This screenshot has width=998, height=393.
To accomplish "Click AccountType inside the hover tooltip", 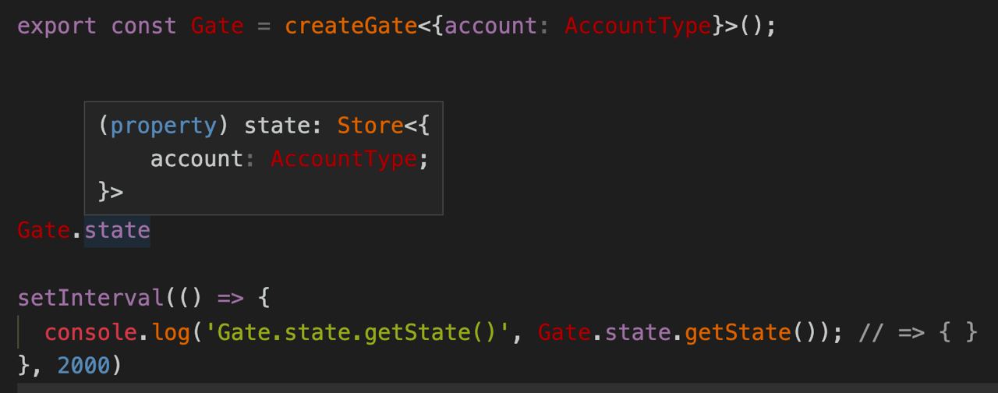I will tap(344, 159).
